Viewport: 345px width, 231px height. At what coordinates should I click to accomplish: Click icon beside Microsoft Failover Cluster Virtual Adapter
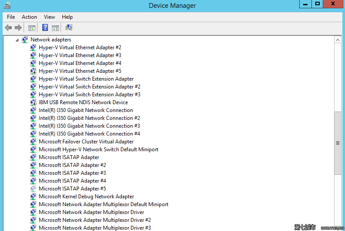click(33, 142)
